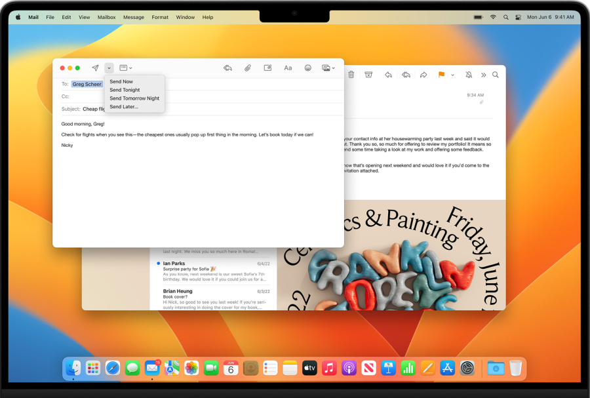Open Launchpad from the Dock

93,368
